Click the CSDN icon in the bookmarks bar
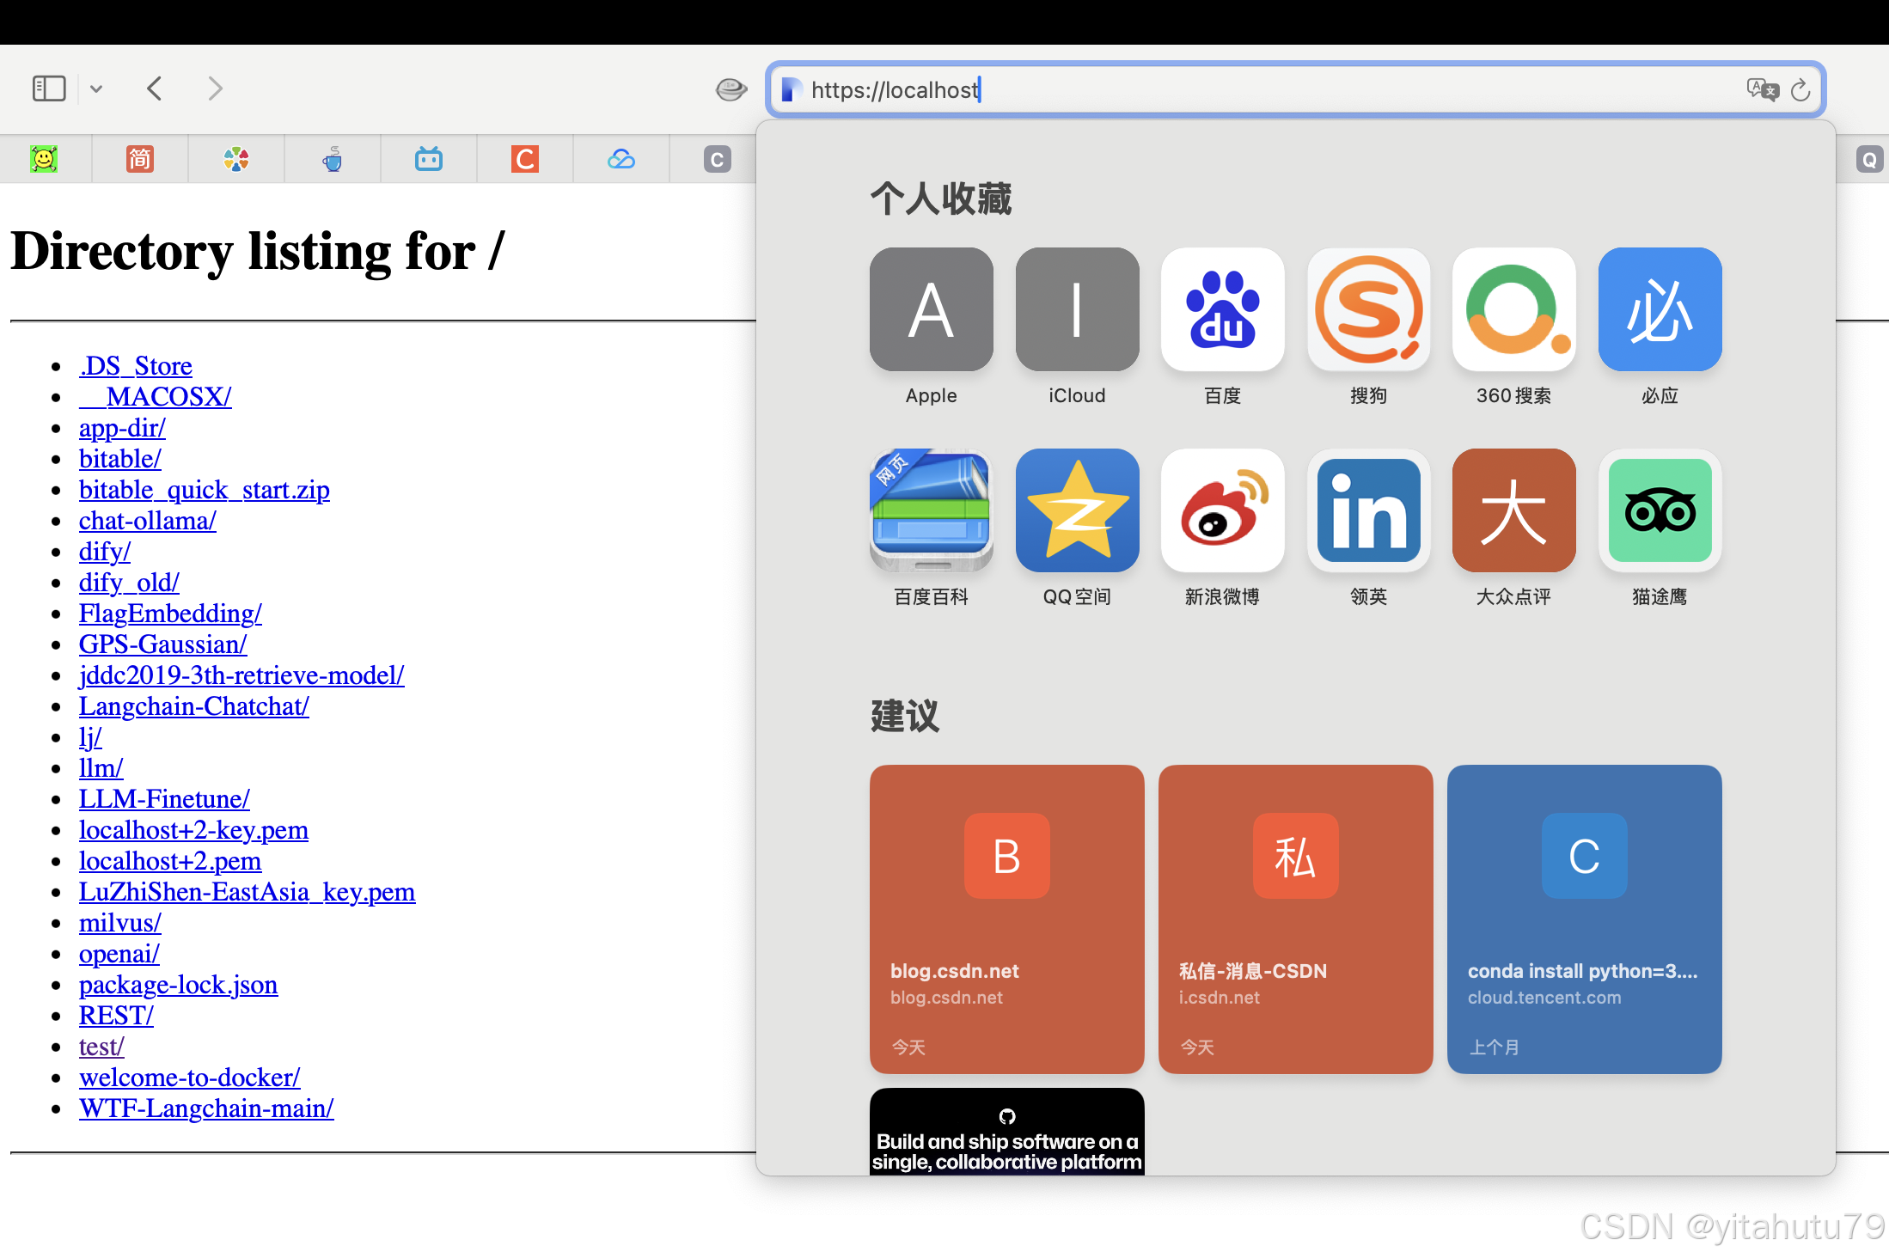This screenshot has width=1889, height=1258. 524,159
